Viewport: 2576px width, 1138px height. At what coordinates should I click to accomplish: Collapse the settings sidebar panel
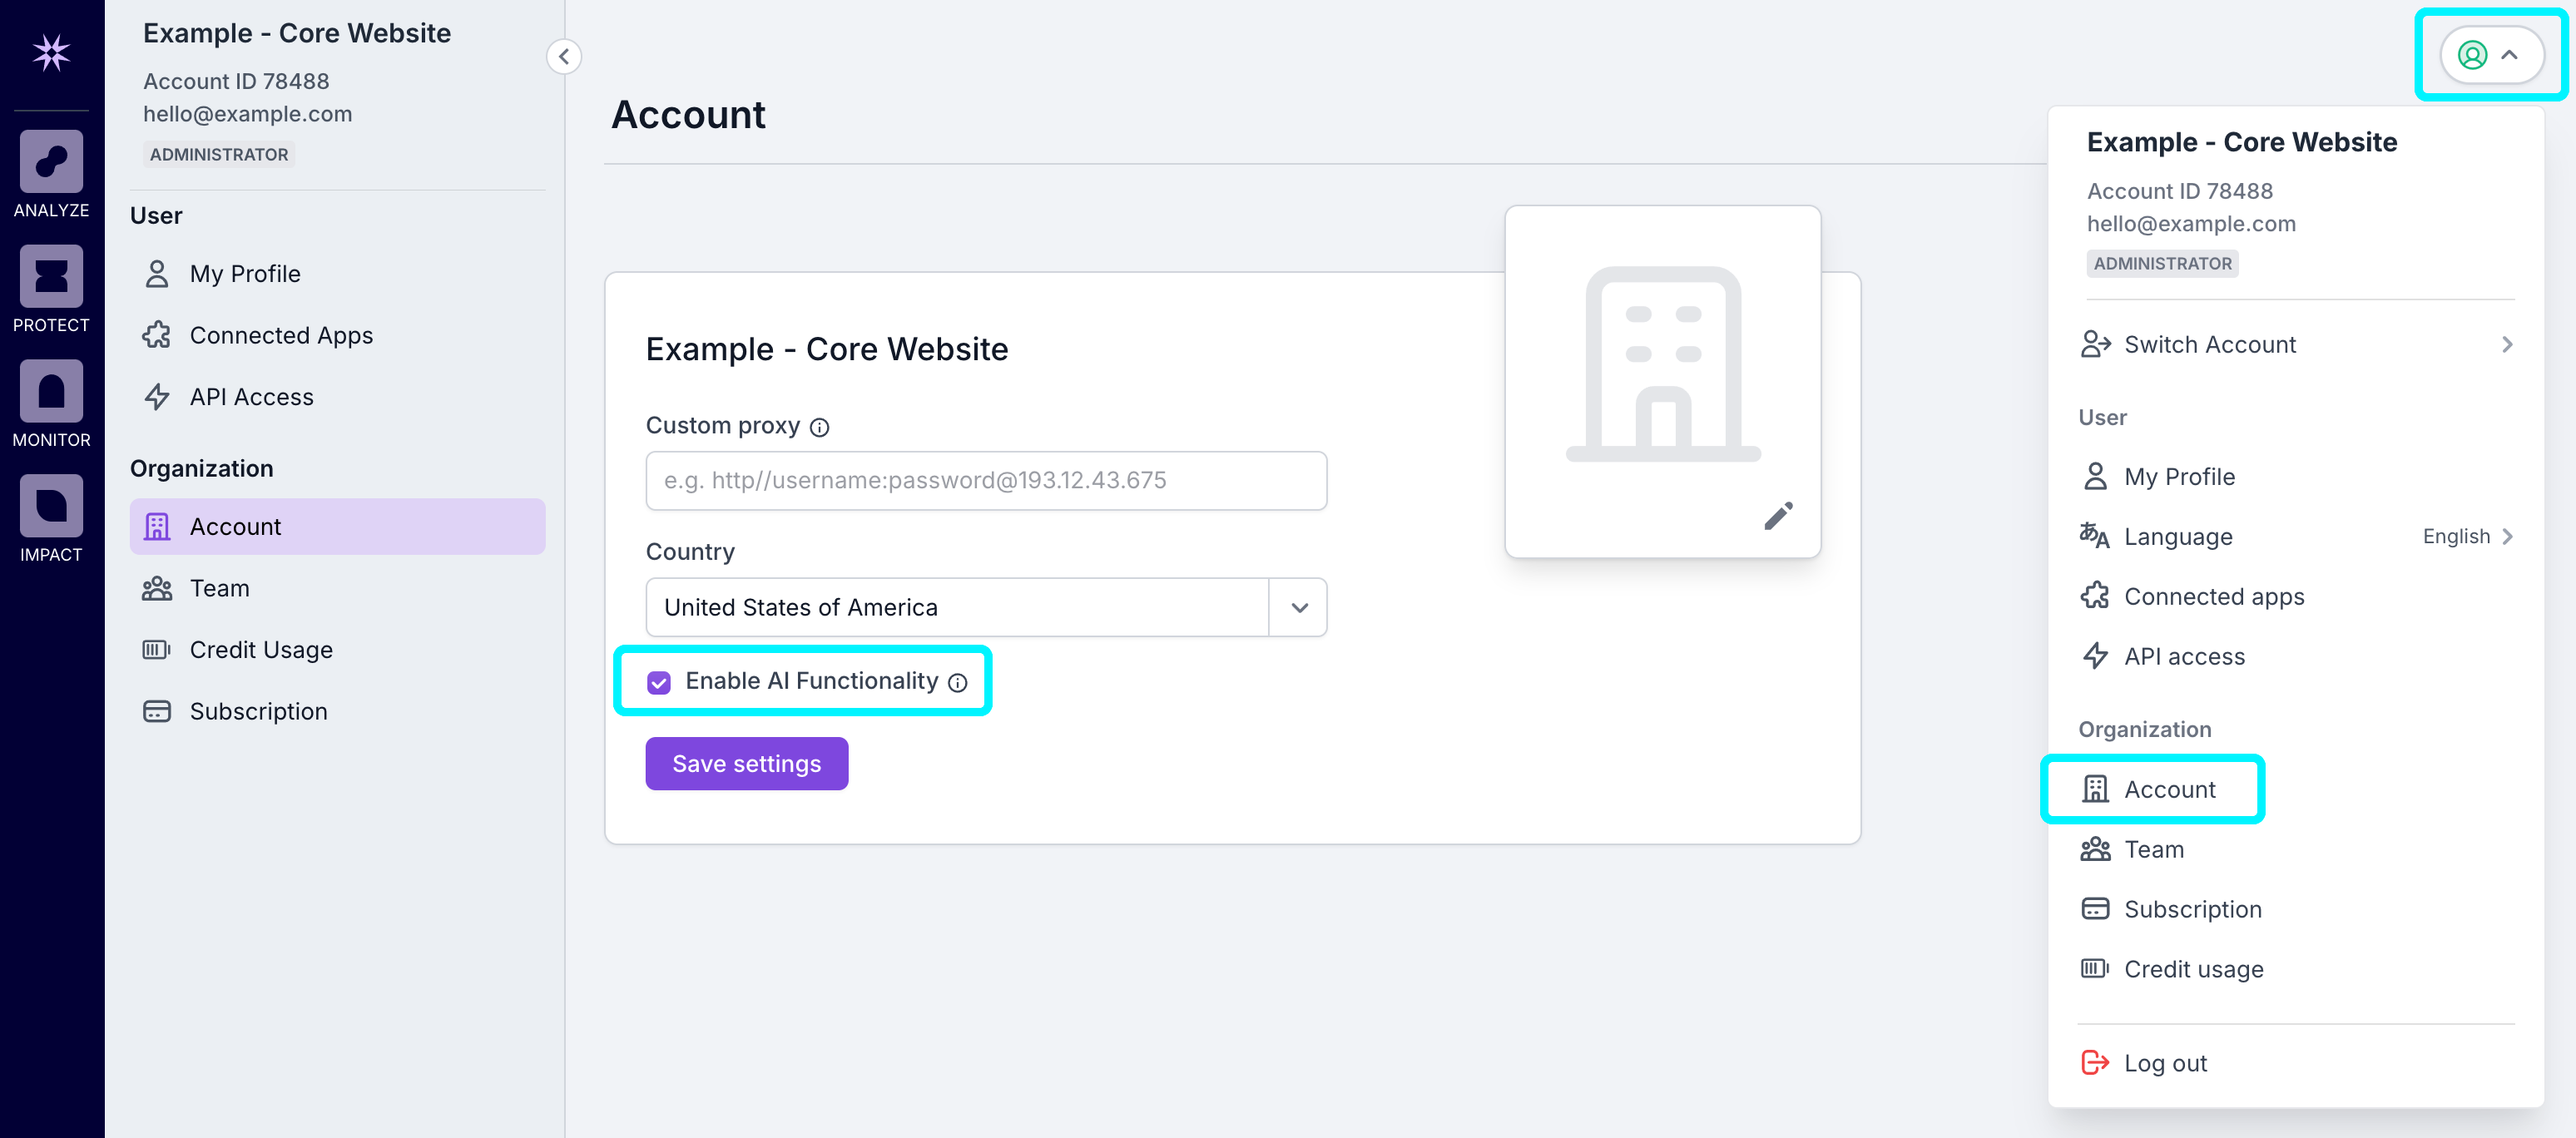[564, 56]
